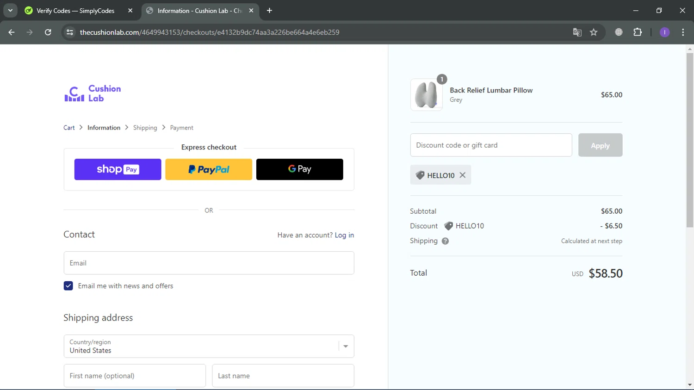The height and width of the screenshot is (390, 694).
Task: Click the product quantity badge 1
Action: click(442, 79)
